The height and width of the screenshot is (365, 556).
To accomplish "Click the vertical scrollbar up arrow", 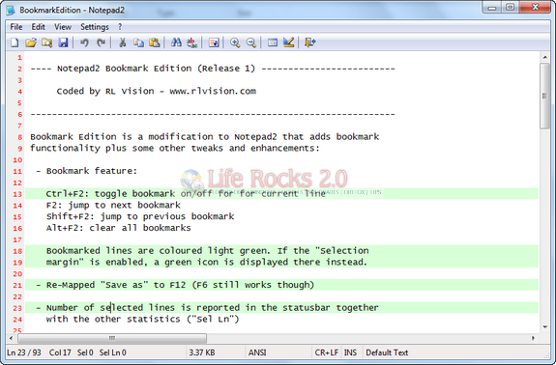I will [544, 57].
